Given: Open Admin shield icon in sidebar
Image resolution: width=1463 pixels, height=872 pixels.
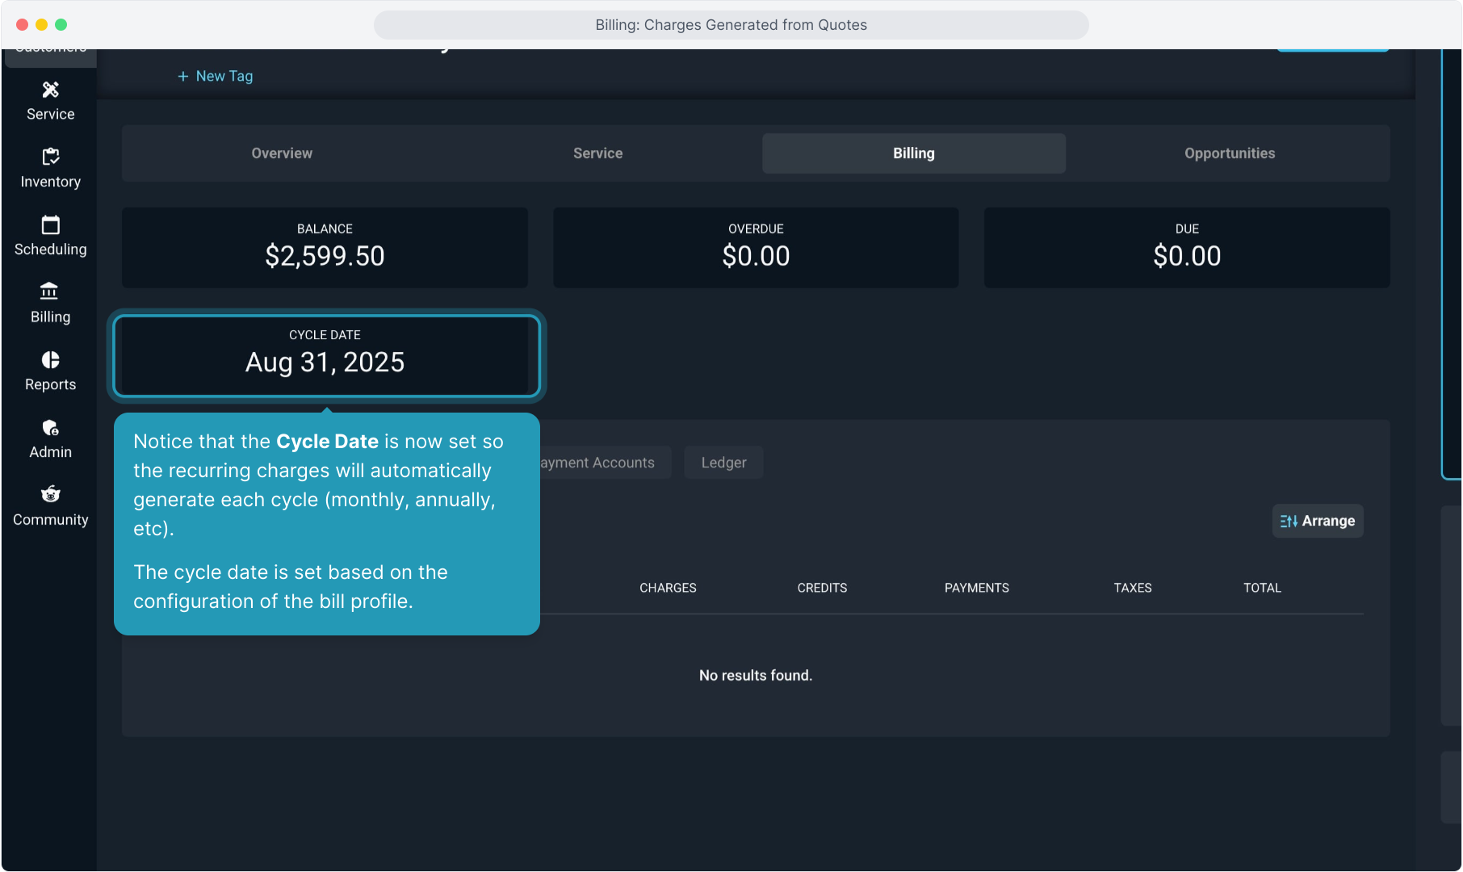Looking at the screenshot, I should [x=50, y=427].
